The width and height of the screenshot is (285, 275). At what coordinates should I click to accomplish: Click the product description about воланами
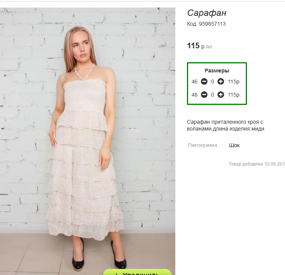tap(225, 125)
